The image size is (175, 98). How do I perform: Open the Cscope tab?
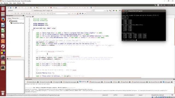point(107,82)
